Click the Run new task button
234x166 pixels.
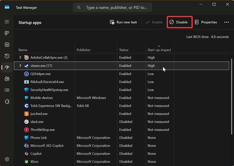(123, 22)
